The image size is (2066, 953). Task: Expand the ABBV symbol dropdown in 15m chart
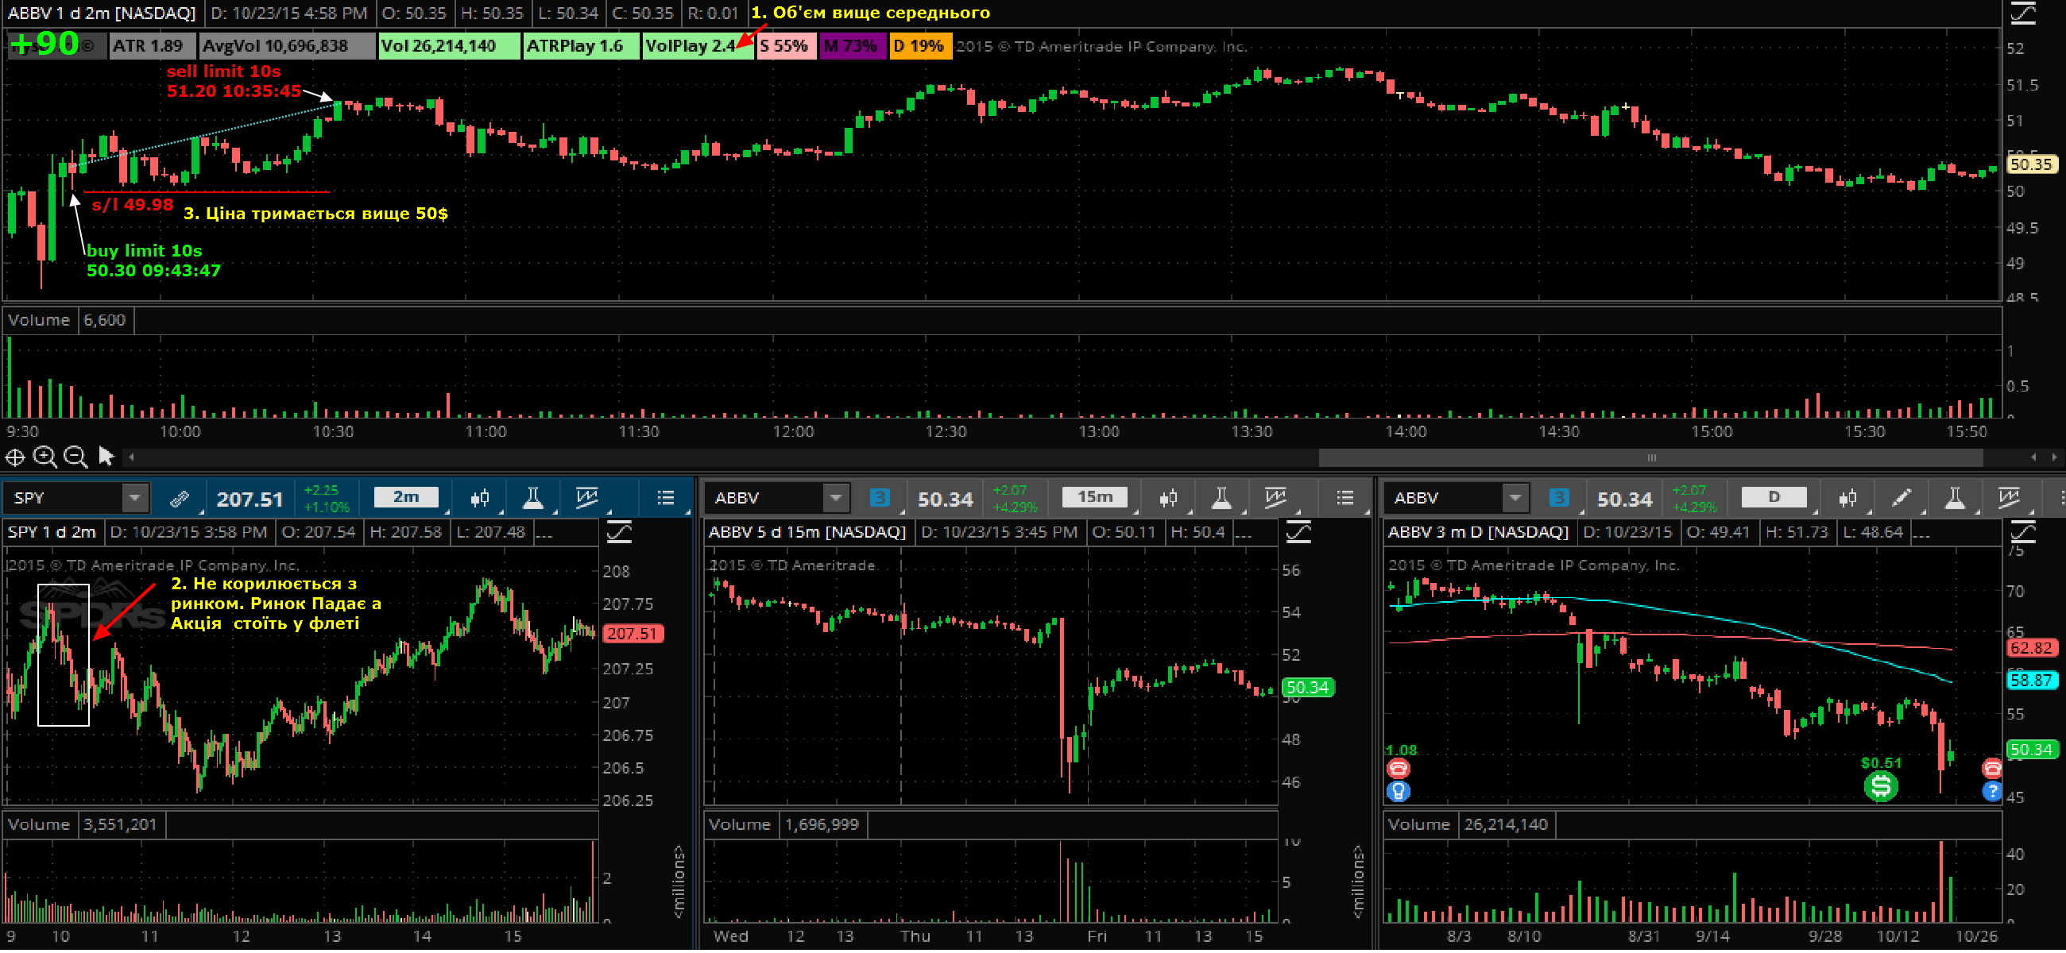(836, 500)
